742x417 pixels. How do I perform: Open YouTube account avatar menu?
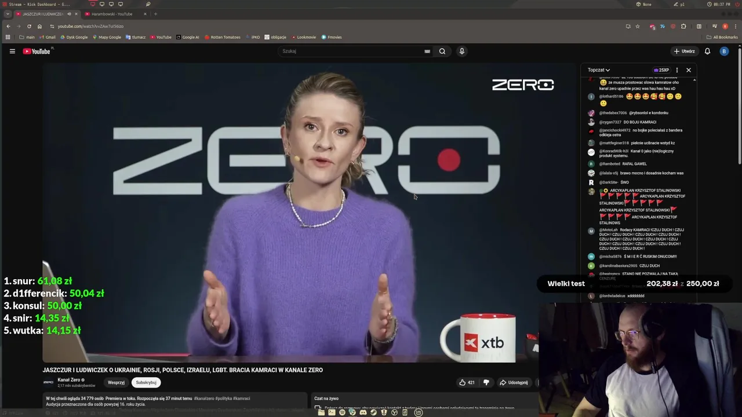(724, 51)
